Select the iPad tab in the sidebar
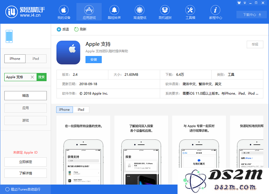Image resolution: width=269 pixels, height=194 pixels. pyautogui.click(x=36, y=59)
